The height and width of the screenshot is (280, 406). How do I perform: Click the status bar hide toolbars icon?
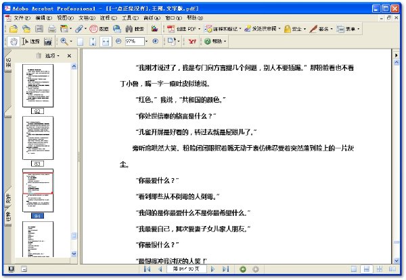(11, 269)
